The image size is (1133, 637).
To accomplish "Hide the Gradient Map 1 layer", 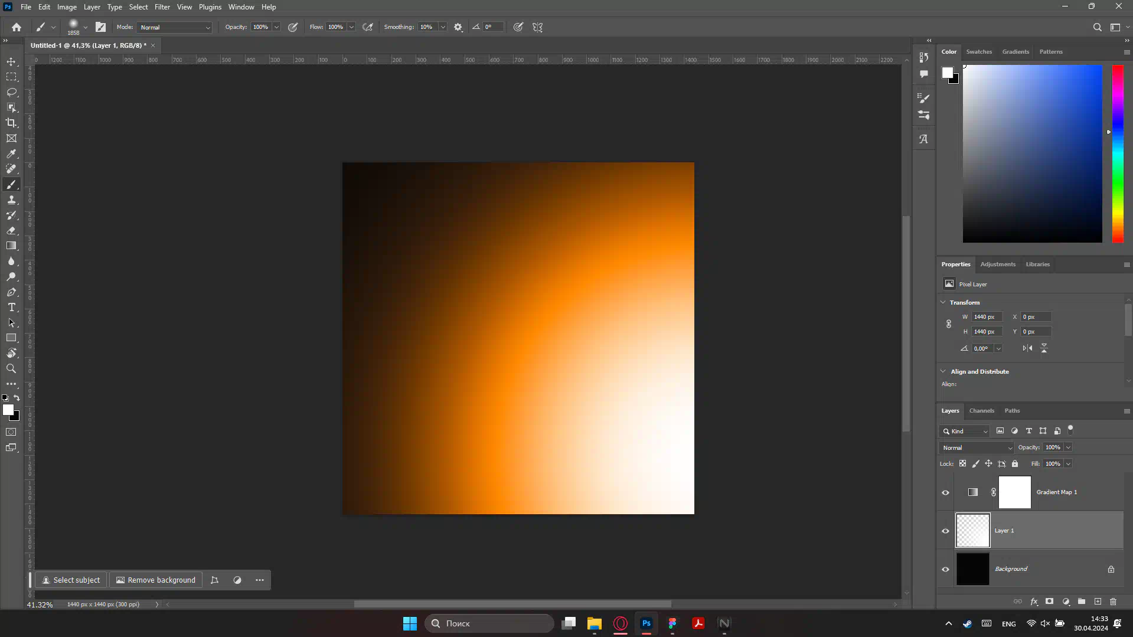I will 945,492.
